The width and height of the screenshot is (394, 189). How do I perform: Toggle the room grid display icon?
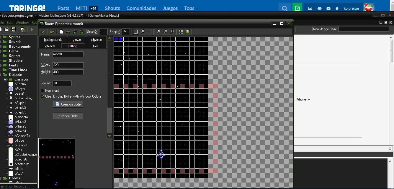tap(135, 32)
